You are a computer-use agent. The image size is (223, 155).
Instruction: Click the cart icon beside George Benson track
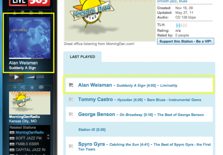click(71, 115)
